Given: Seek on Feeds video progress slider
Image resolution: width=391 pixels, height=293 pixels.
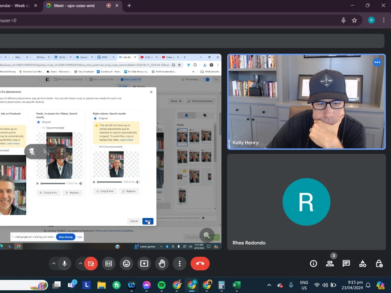Looking at the screenshot, I should tap(53, 183).
